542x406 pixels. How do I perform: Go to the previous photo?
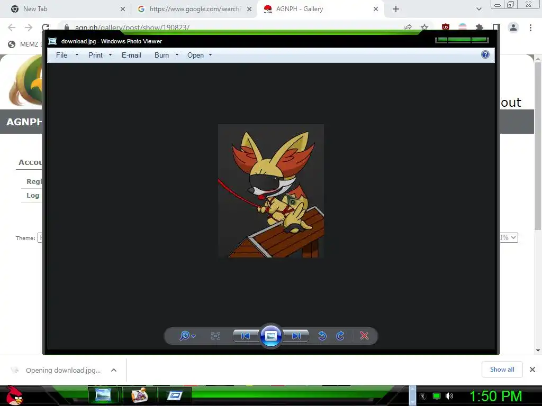tap(246, 336)
